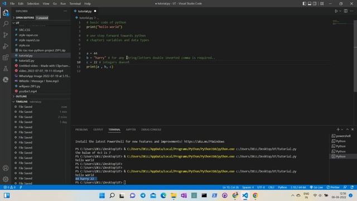Screen dimensions: 357x201
Task: Open the View menu
Action: tap(46, 4)
